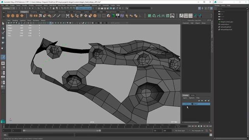The width and height of the screenshot is (249, 140).
Task: Click the white house-shaped shelf icon
Action: click(x=181, y=16)
